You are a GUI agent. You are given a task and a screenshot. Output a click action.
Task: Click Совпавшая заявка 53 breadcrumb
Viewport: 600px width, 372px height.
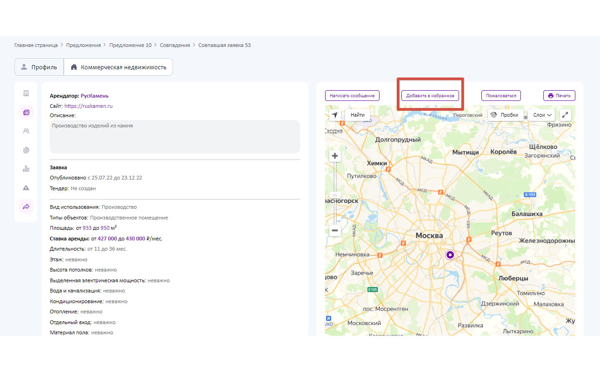pyautogui.click(x=225, y=45)
